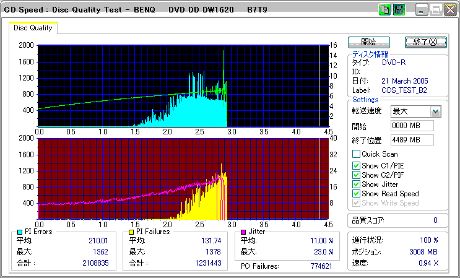Click the 終了位置 4489 MB input field
Viewport: 460px width, 278px height.
point(412,140)
